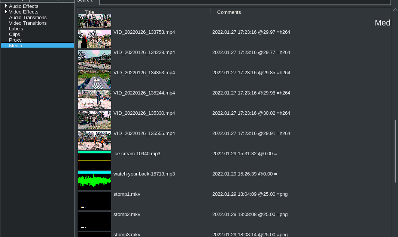This screenshot has width=398, height=237.
Task: Click the Title column header
Action: 89,12
